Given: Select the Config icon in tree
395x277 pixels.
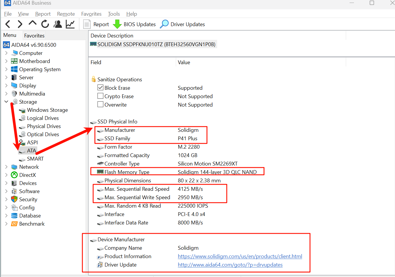Looking at the screenshot, I should (x=15, y=208).
